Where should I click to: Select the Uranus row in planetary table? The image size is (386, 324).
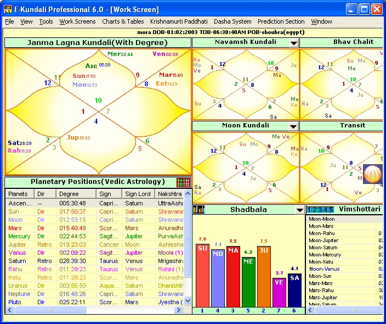pyautogui.click(x=94, y=286)
